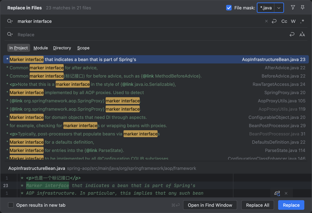Click the Replace All button

coord(258,205)
